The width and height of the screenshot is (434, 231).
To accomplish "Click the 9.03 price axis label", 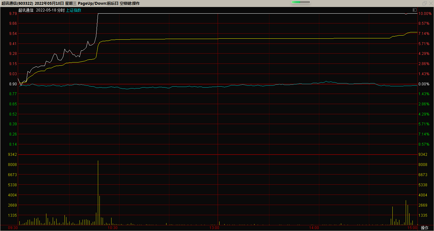I will (13, 74).
